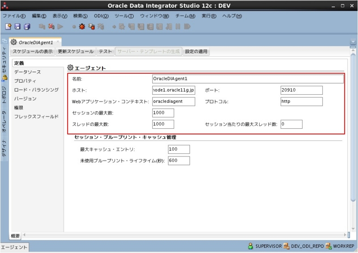This screenshot has height=253, width=358.
Task: Click the small gray breakpoint dot icon
Action: [74, 27]
